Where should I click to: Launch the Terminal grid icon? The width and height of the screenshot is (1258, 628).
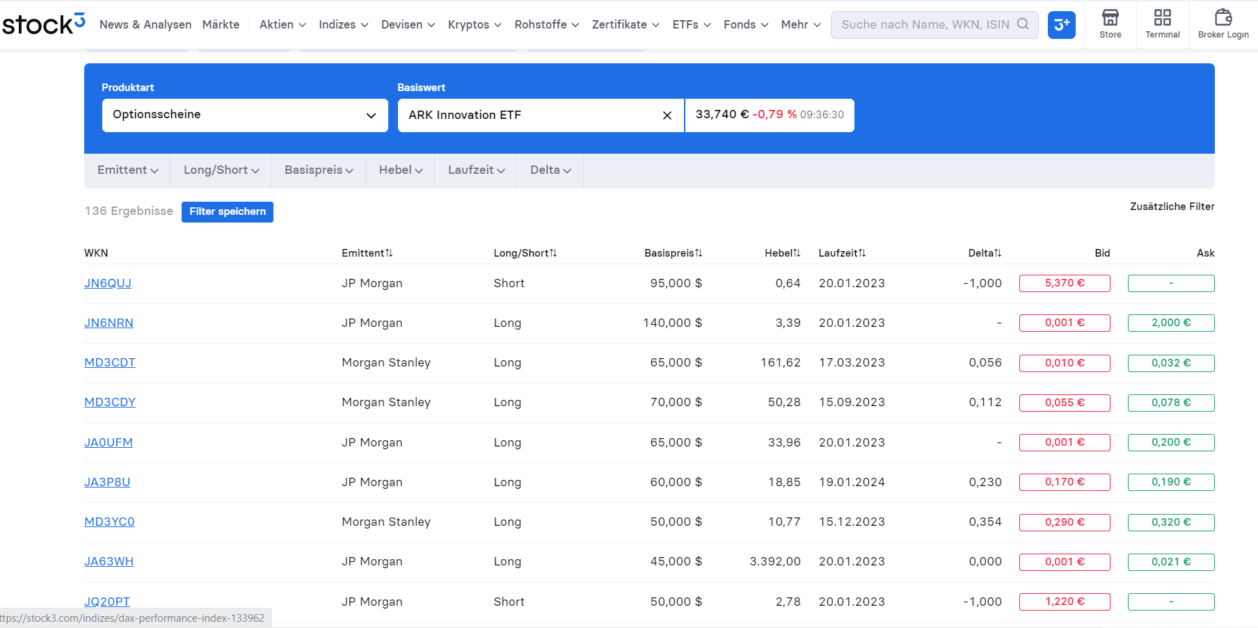coord(1163,24)
